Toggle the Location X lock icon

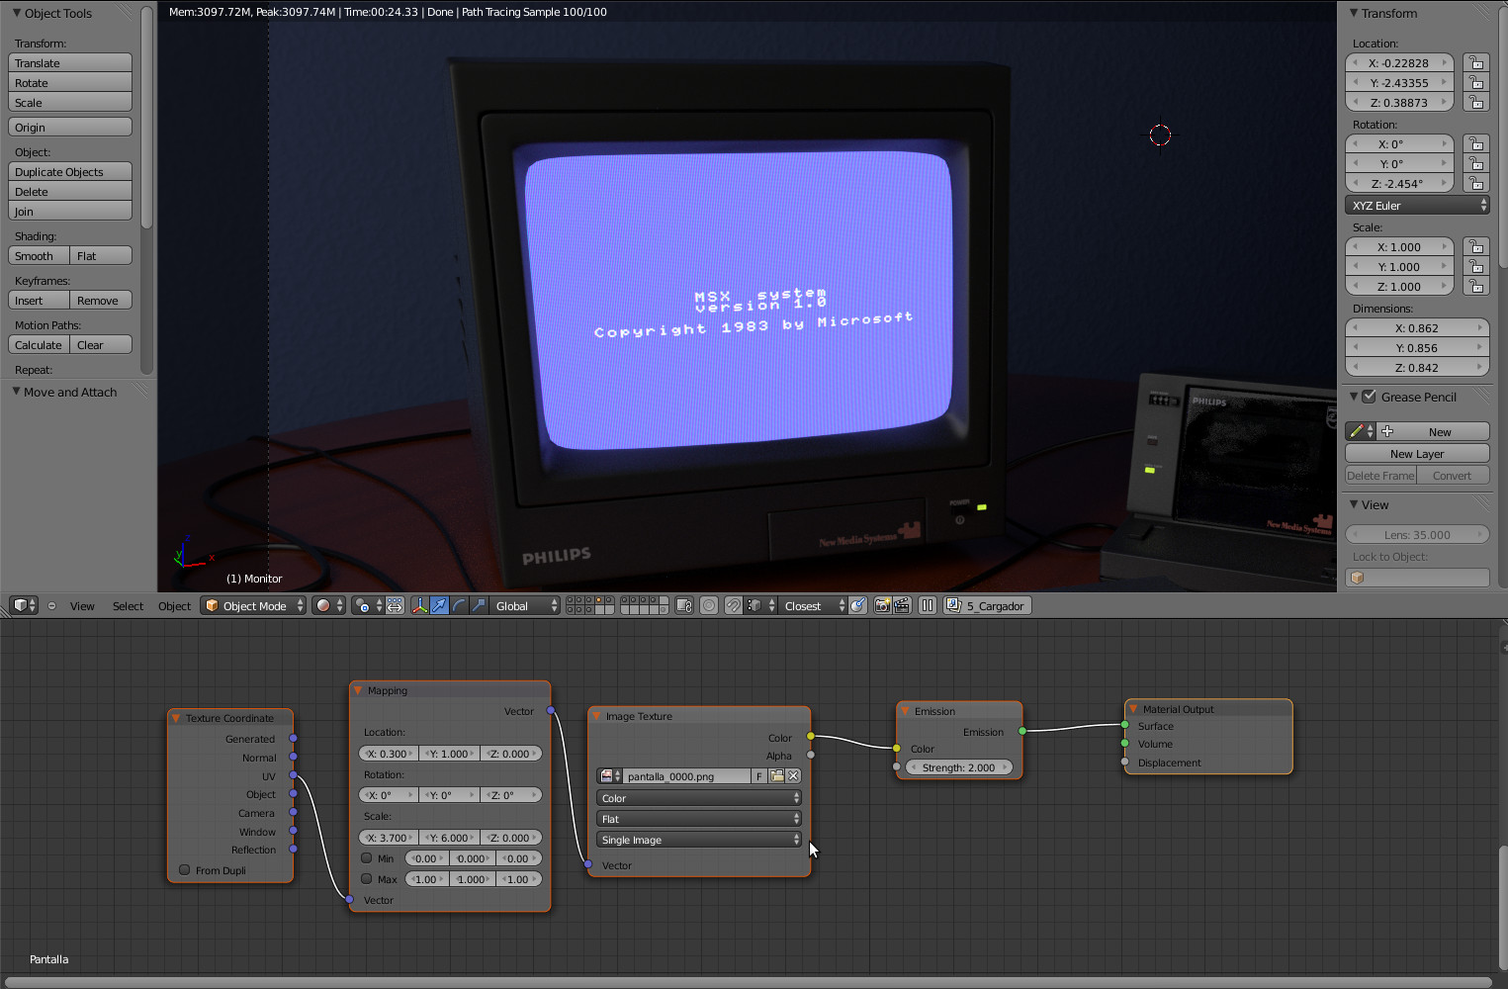point(1475,63)
